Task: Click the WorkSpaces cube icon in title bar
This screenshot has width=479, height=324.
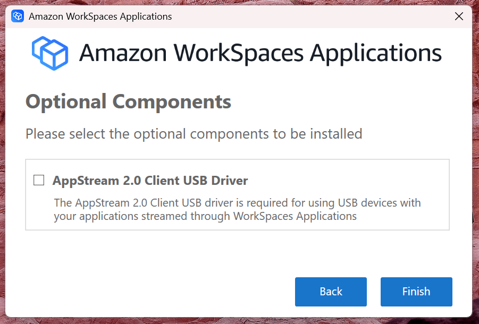Action: (17, 16)
